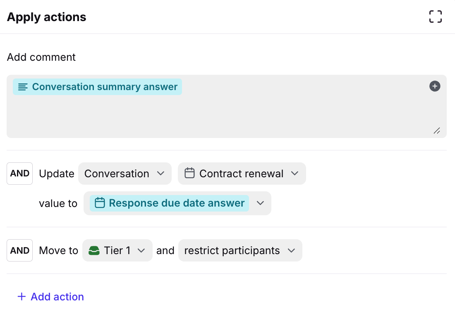Click the Apply actions panel heading
The height and width of the screenshot is (314, 455).
47,17
